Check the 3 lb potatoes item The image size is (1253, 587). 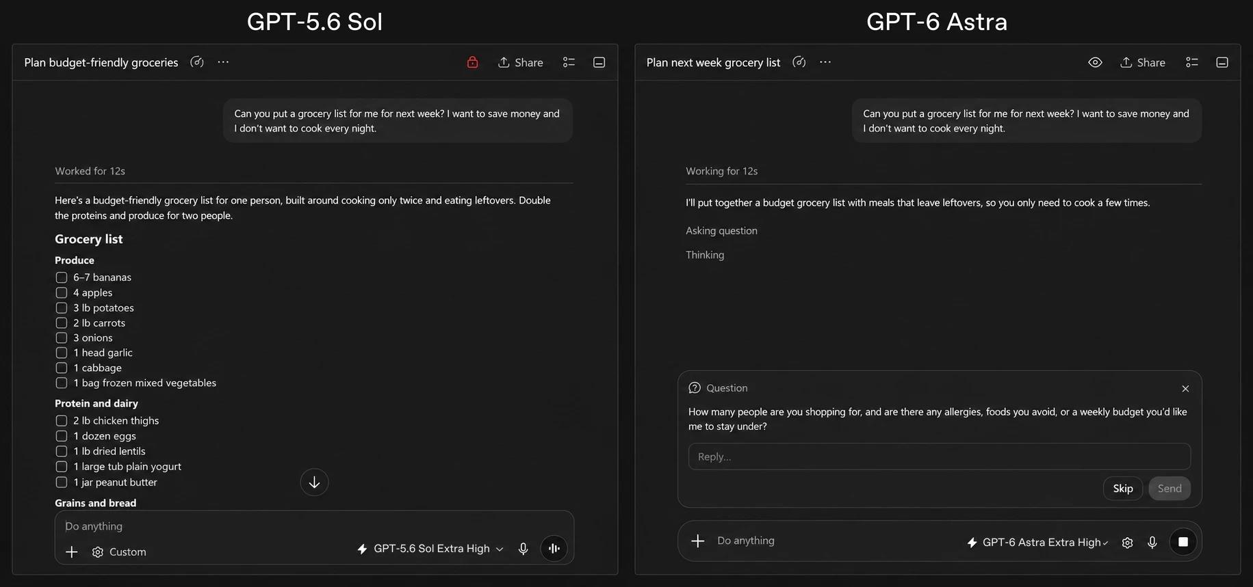coord(62,308)
